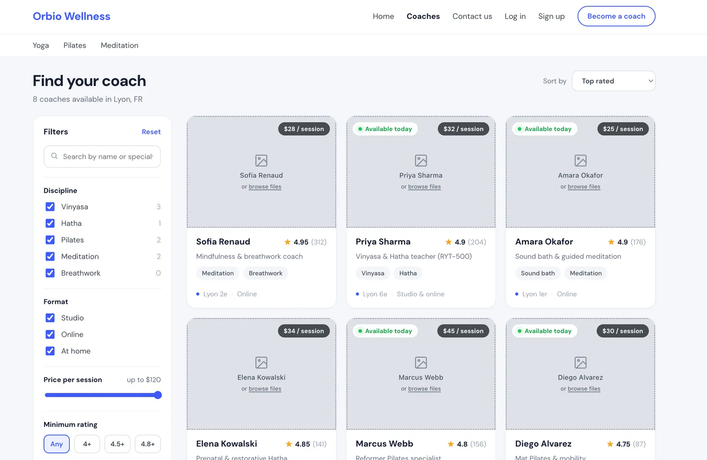707x460 pixels.
Task: Click the star icon beside Sofia Renaud's 4.95 rating
Action: [288, 242]
